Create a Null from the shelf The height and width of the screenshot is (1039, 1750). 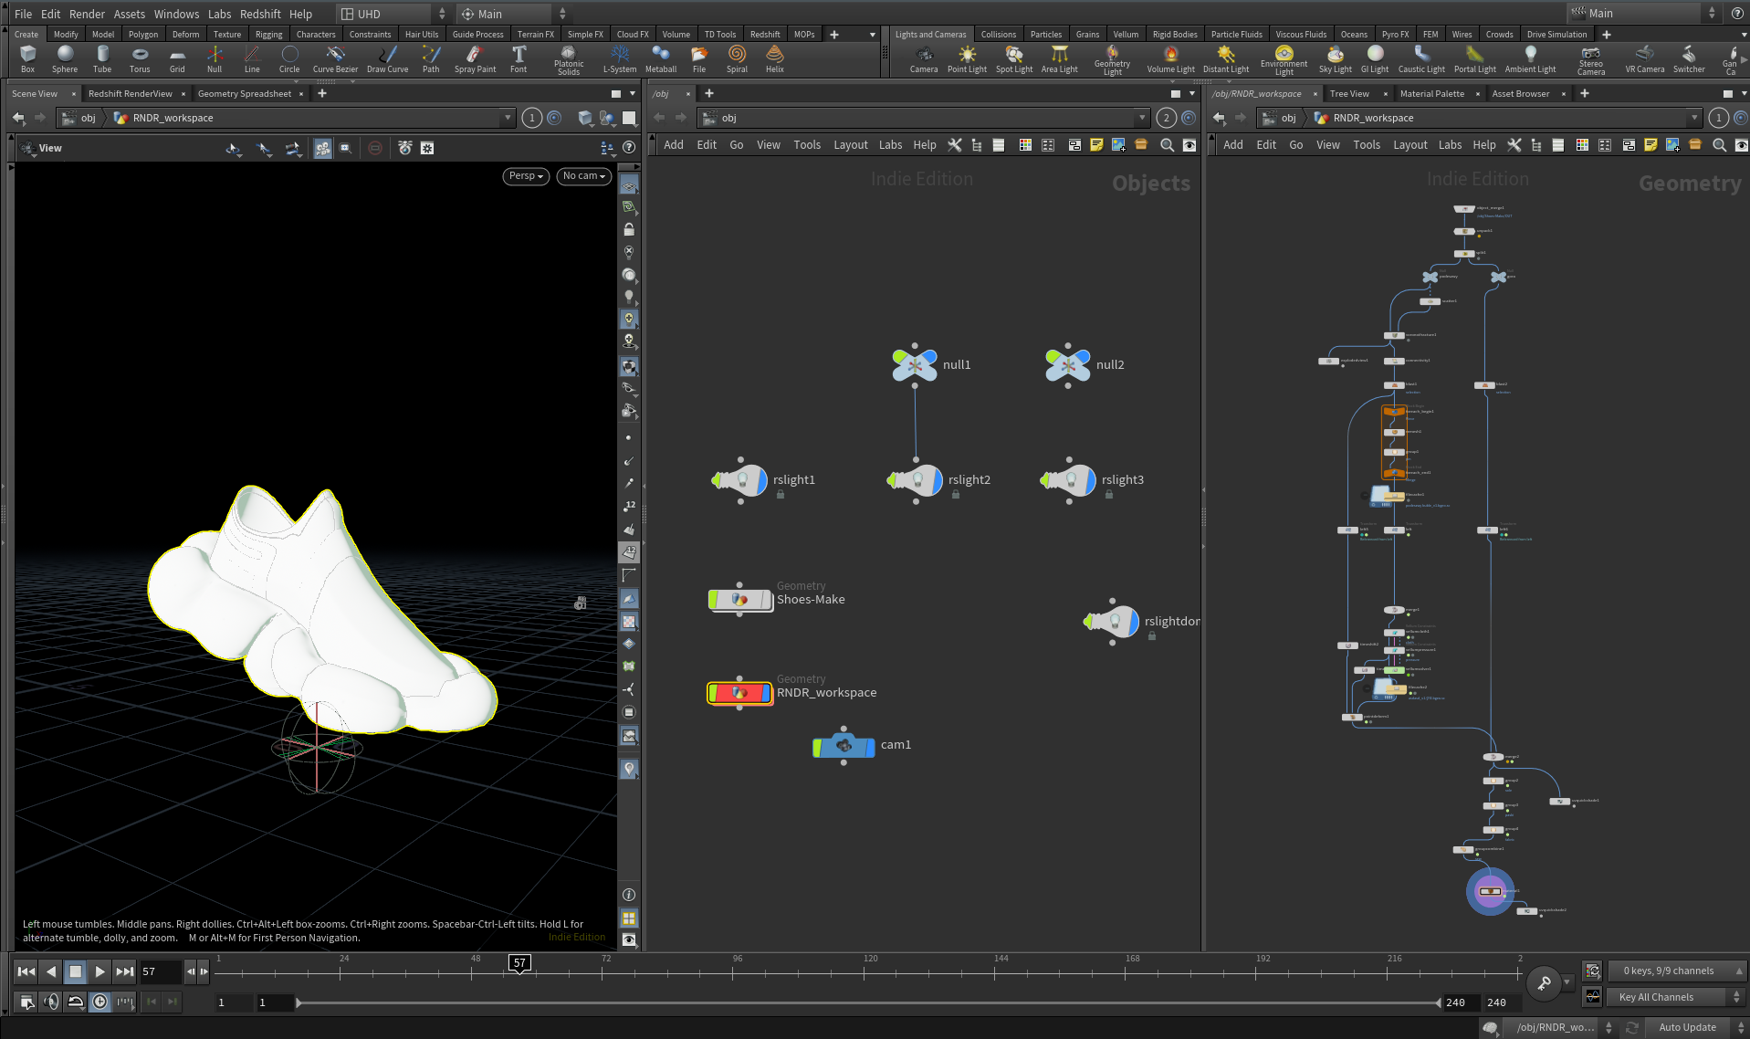coord(215,59)
